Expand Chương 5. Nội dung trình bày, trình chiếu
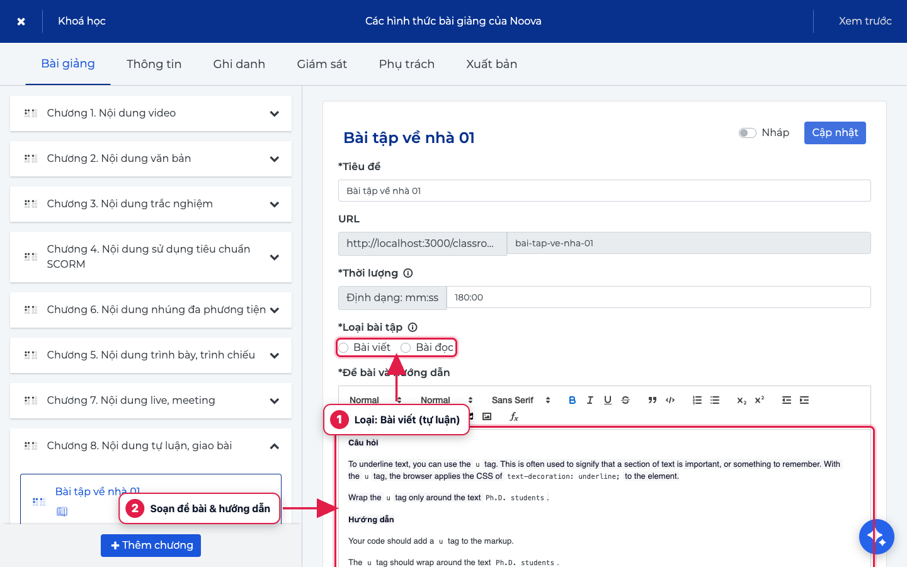 click(275, 356)
